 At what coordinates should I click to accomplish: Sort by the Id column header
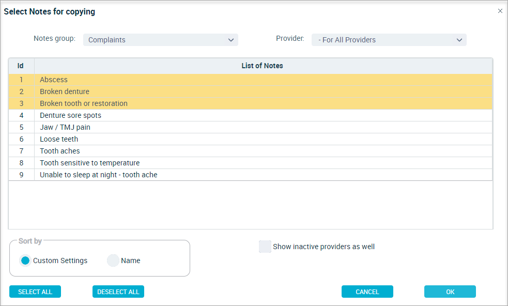point(21,66)
